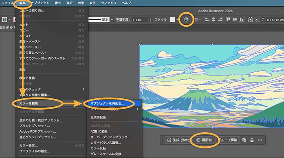Image resolution: width=284 pixels, height=158 pixels.
Task: Click vertical align center icon
Action: point(235,19)
